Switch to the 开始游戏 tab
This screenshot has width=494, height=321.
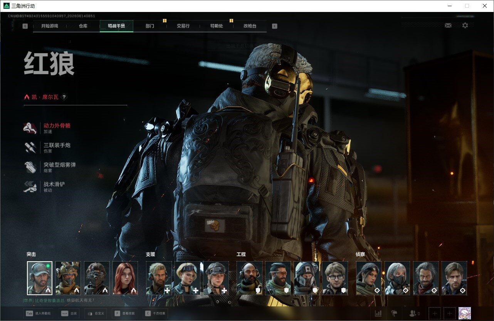[50, 26]
